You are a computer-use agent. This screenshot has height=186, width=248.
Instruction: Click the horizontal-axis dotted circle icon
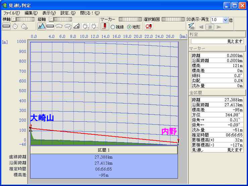tap(15, 26)
